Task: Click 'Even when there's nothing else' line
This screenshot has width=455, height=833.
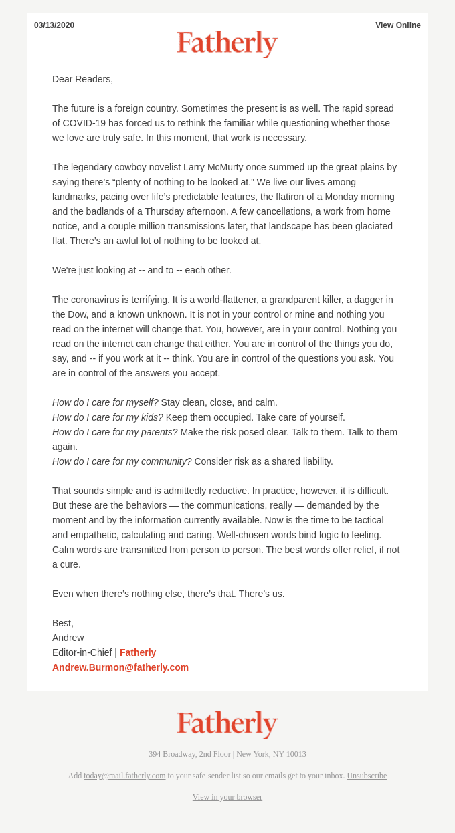Action: [169, 594]
